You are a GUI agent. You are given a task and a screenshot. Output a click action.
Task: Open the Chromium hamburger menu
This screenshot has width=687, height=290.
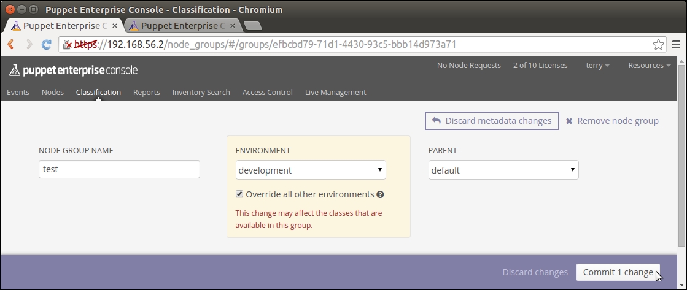coord(676,44)
